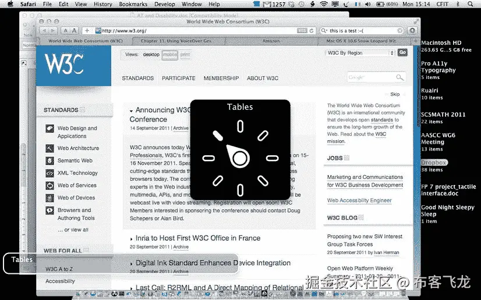Image resolution: width=481 pixels, height=300 pixels.
Task: Open the History menu
Action: [102, 4]
